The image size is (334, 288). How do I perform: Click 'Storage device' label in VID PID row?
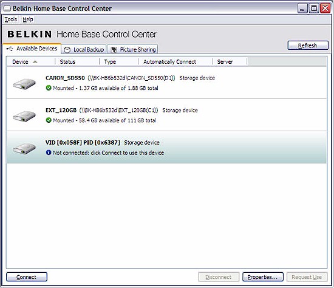141,143
